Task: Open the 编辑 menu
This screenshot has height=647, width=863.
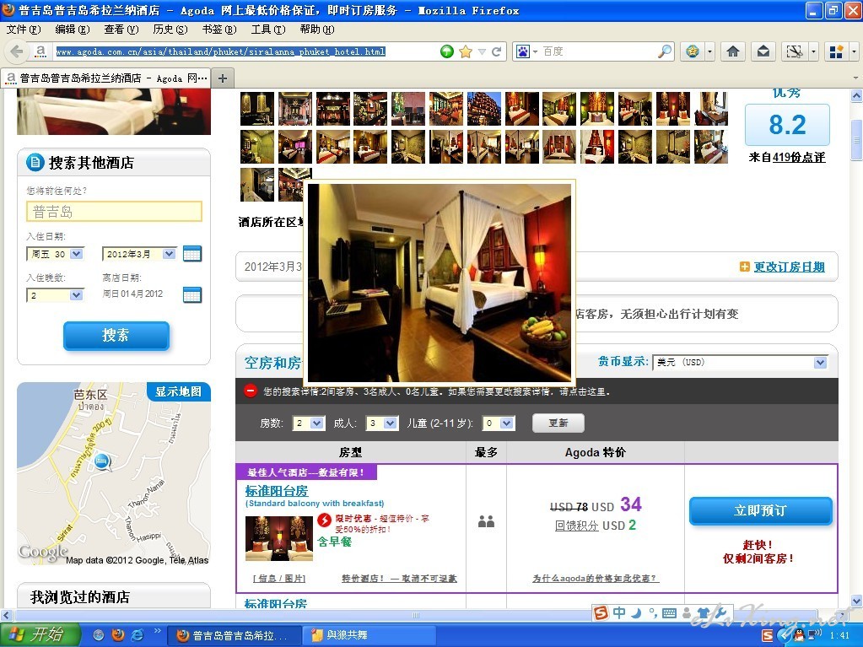Action: tap(73, 30)
